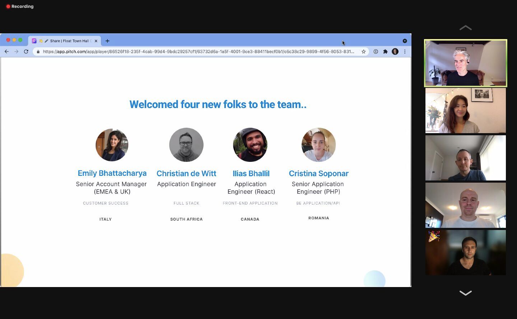Open the Extensions puzzle icon
Image resolution: width=517 pixels, height=319 pixels.
[x=385, y=52]
